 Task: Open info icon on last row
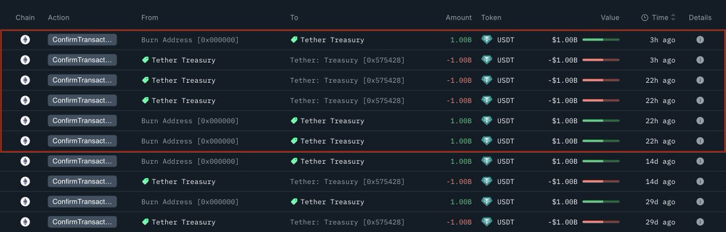[700, 222]
